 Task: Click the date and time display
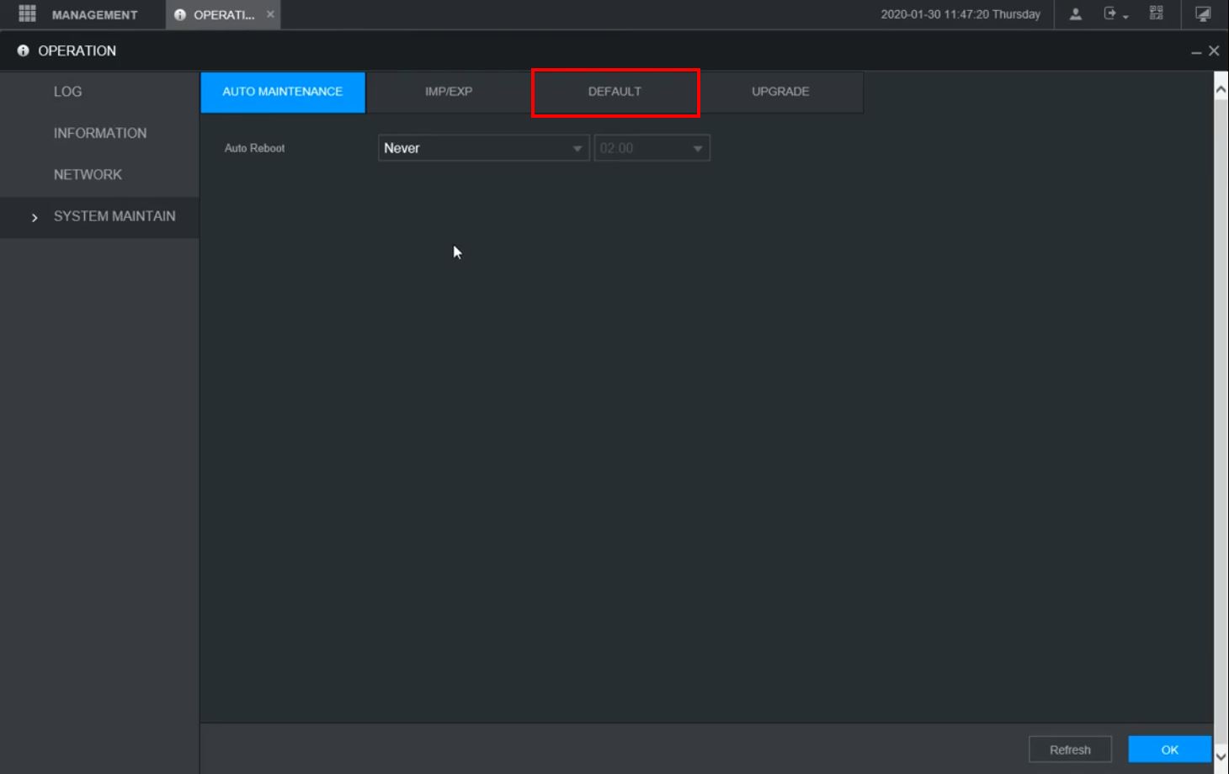[x=960, y=14]
